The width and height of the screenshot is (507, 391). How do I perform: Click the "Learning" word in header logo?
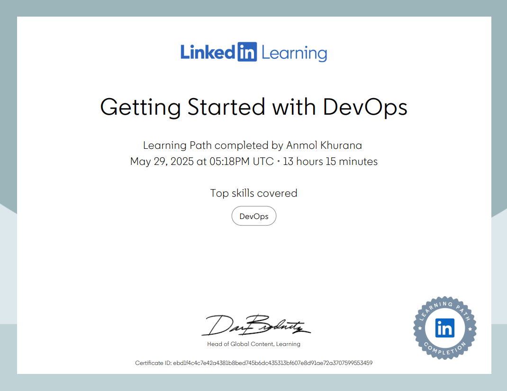click(x=294, y=53)
